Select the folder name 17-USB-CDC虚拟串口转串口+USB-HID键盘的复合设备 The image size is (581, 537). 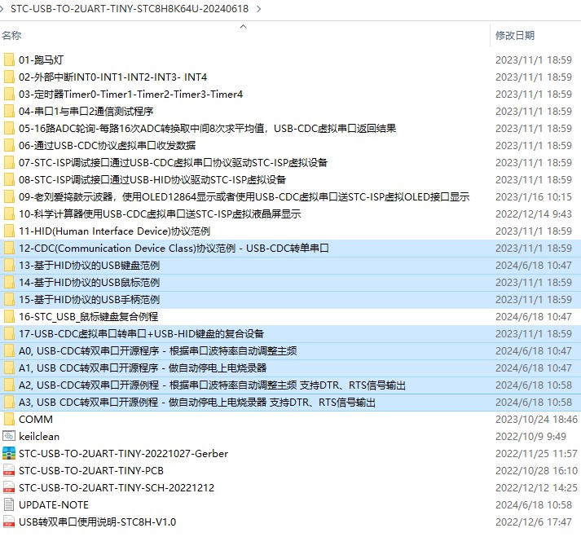141,333
